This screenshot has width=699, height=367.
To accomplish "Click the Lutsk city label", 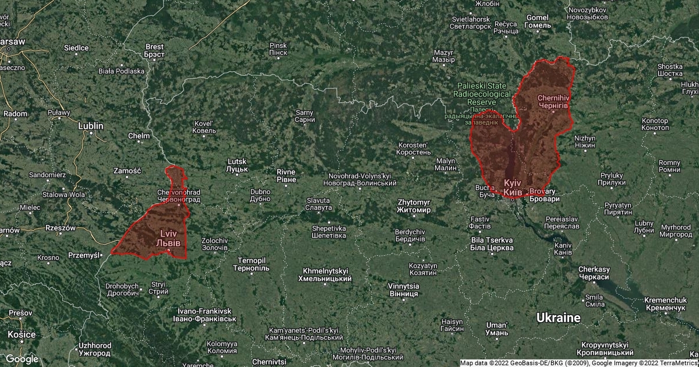I will coord(237,165).
